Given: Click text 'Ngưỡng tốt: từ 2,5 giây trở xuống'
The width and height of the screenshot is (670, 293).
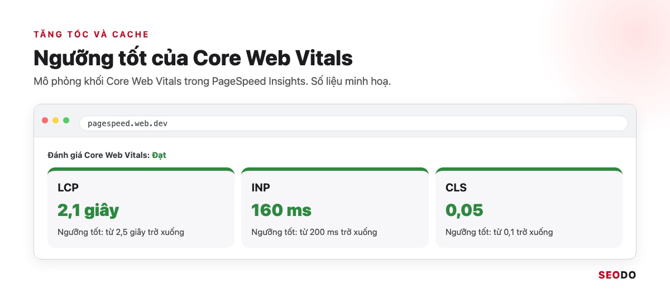Looking at the screenshot, I should (121, 232).
